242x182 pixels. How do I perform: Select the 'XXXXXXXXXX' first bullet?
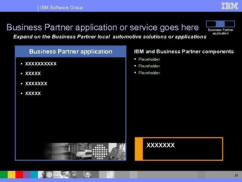pos(41,64)
